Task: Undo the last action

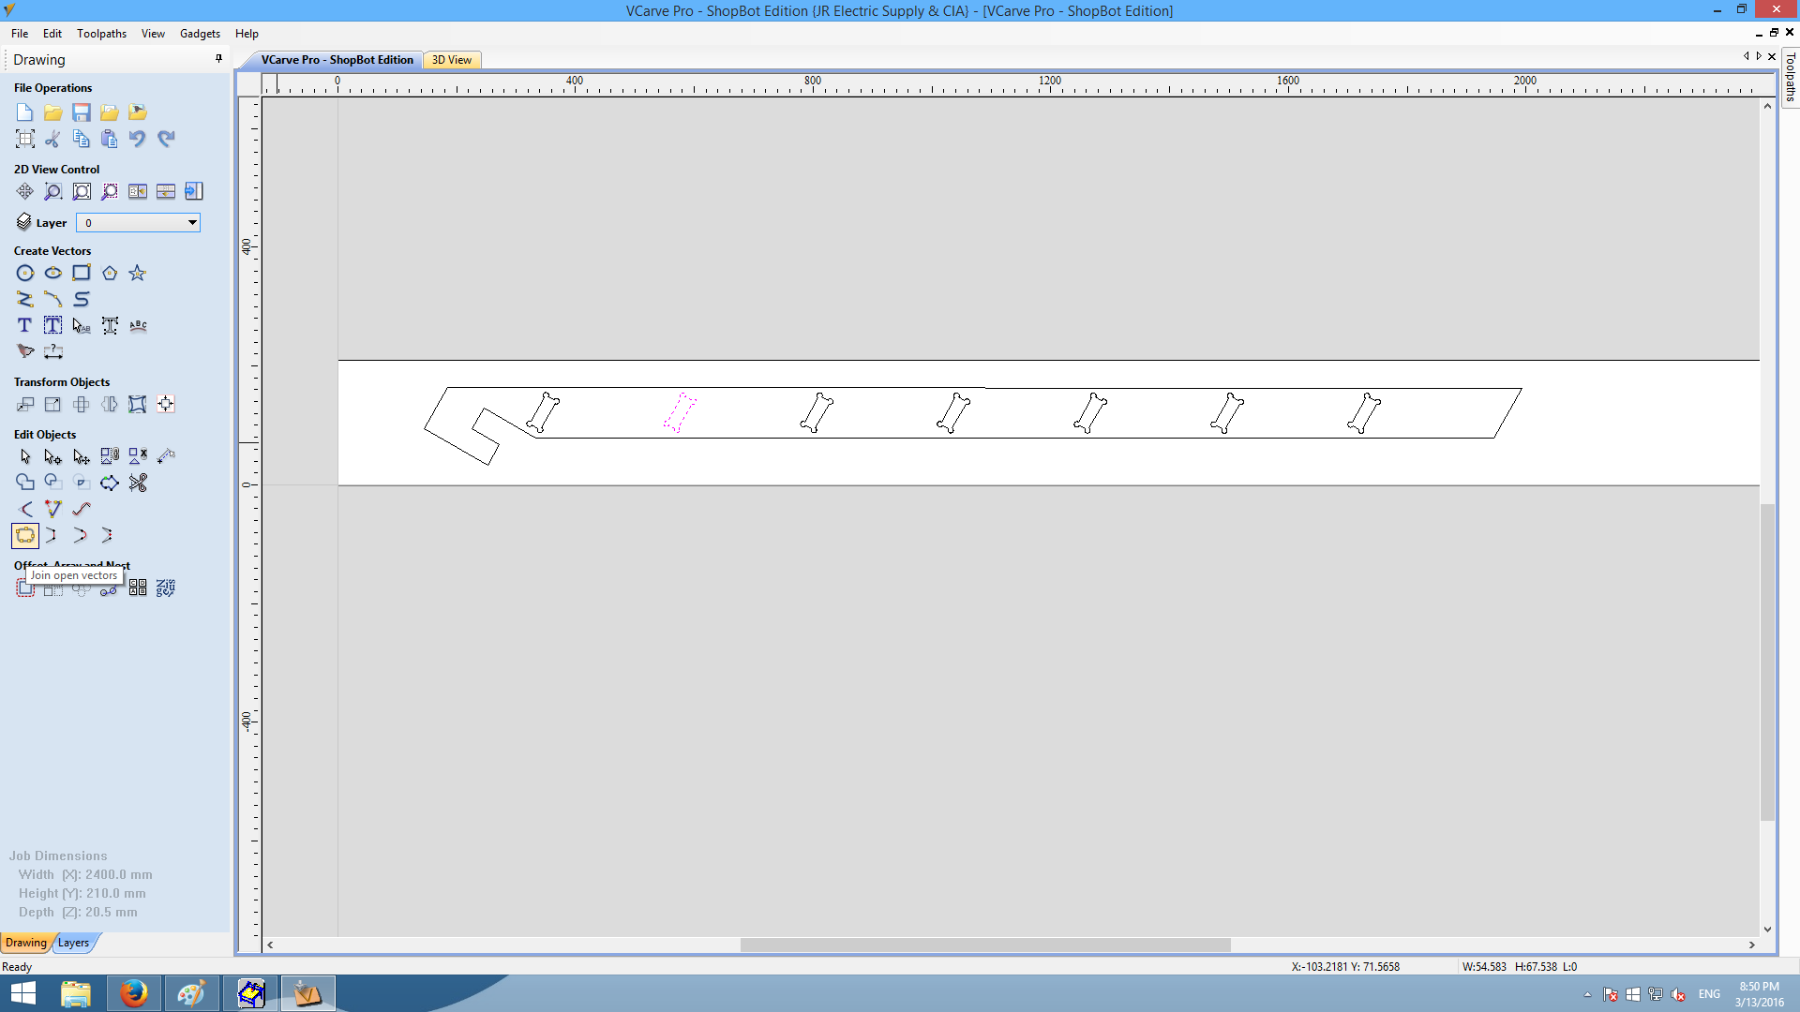Action: tap(138, 139)
